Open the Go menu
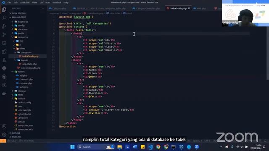This screenshot has width=269, height=151. (41, 3)
